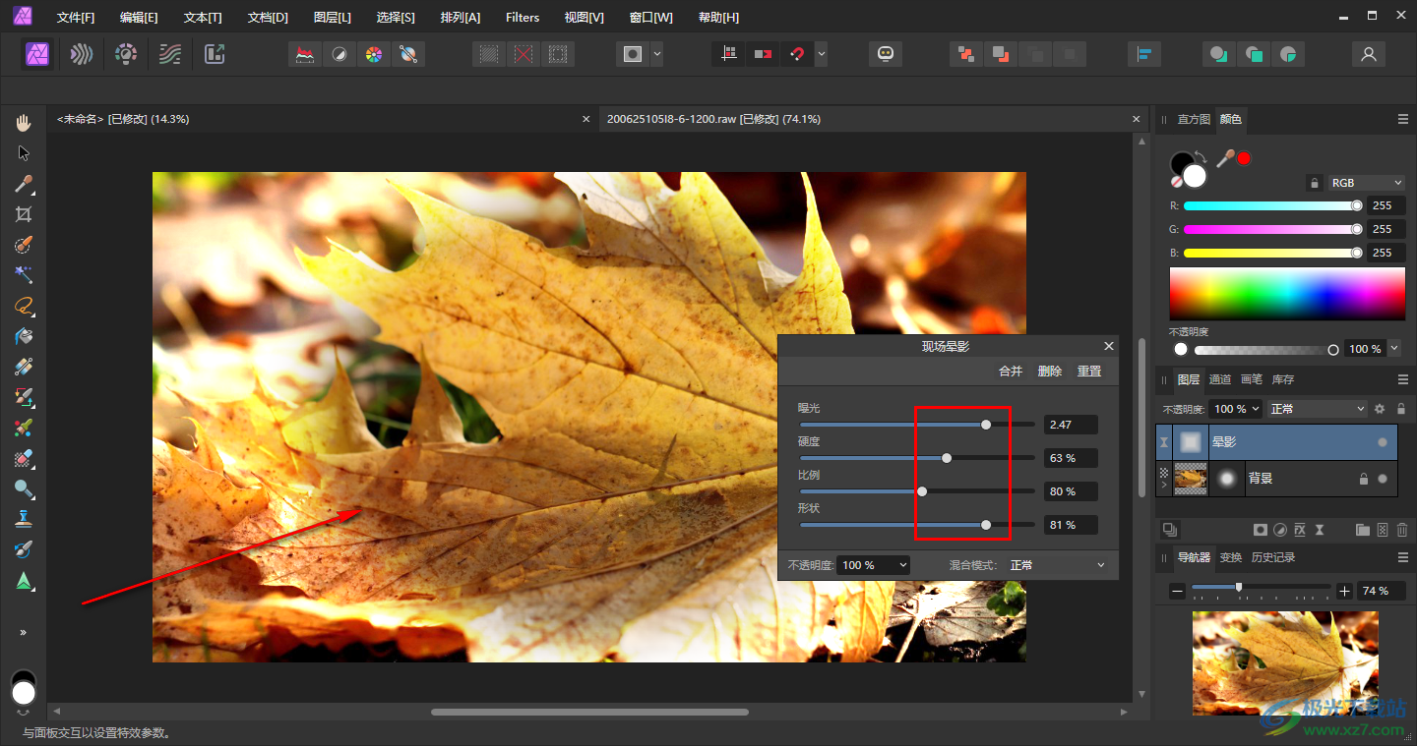The height and width of the screenshot is (746, 1417).
Task: Click the 曝光 slider handle
Action: click(986, 425)
